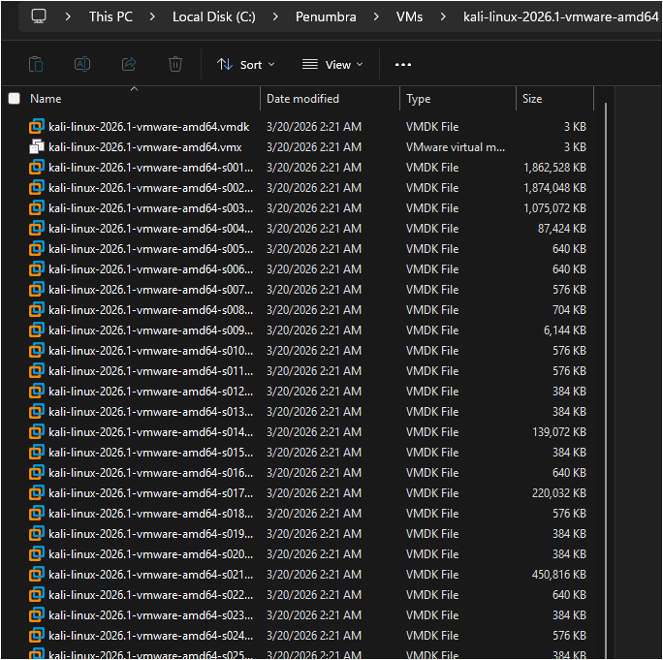Navigate to This PC breadcrumb
This screenshot has width=663, height=660.
(x=110, y=16)
